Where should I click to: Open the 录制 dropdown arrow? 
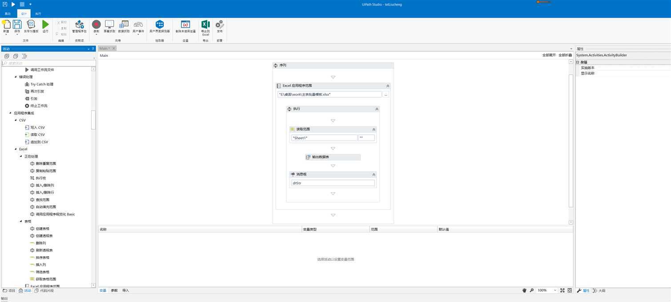pos(96,35)
